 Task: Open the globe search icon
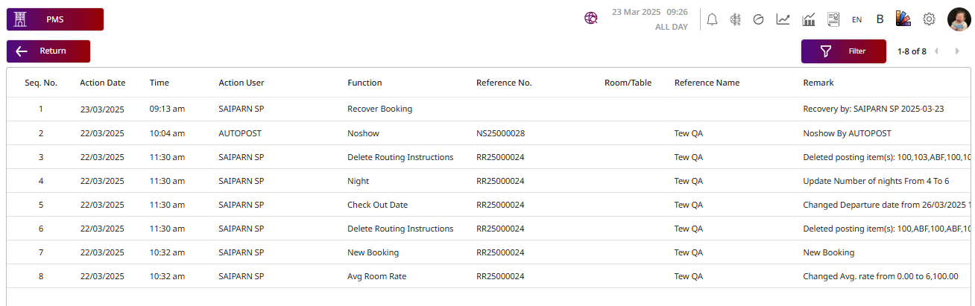[x=591, y=19]
